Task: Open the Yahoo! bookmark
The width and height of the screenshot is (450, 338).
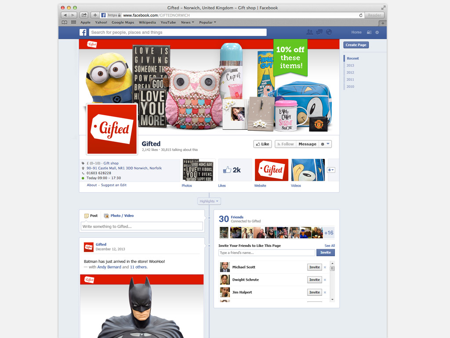Action: tap(101, 22)
